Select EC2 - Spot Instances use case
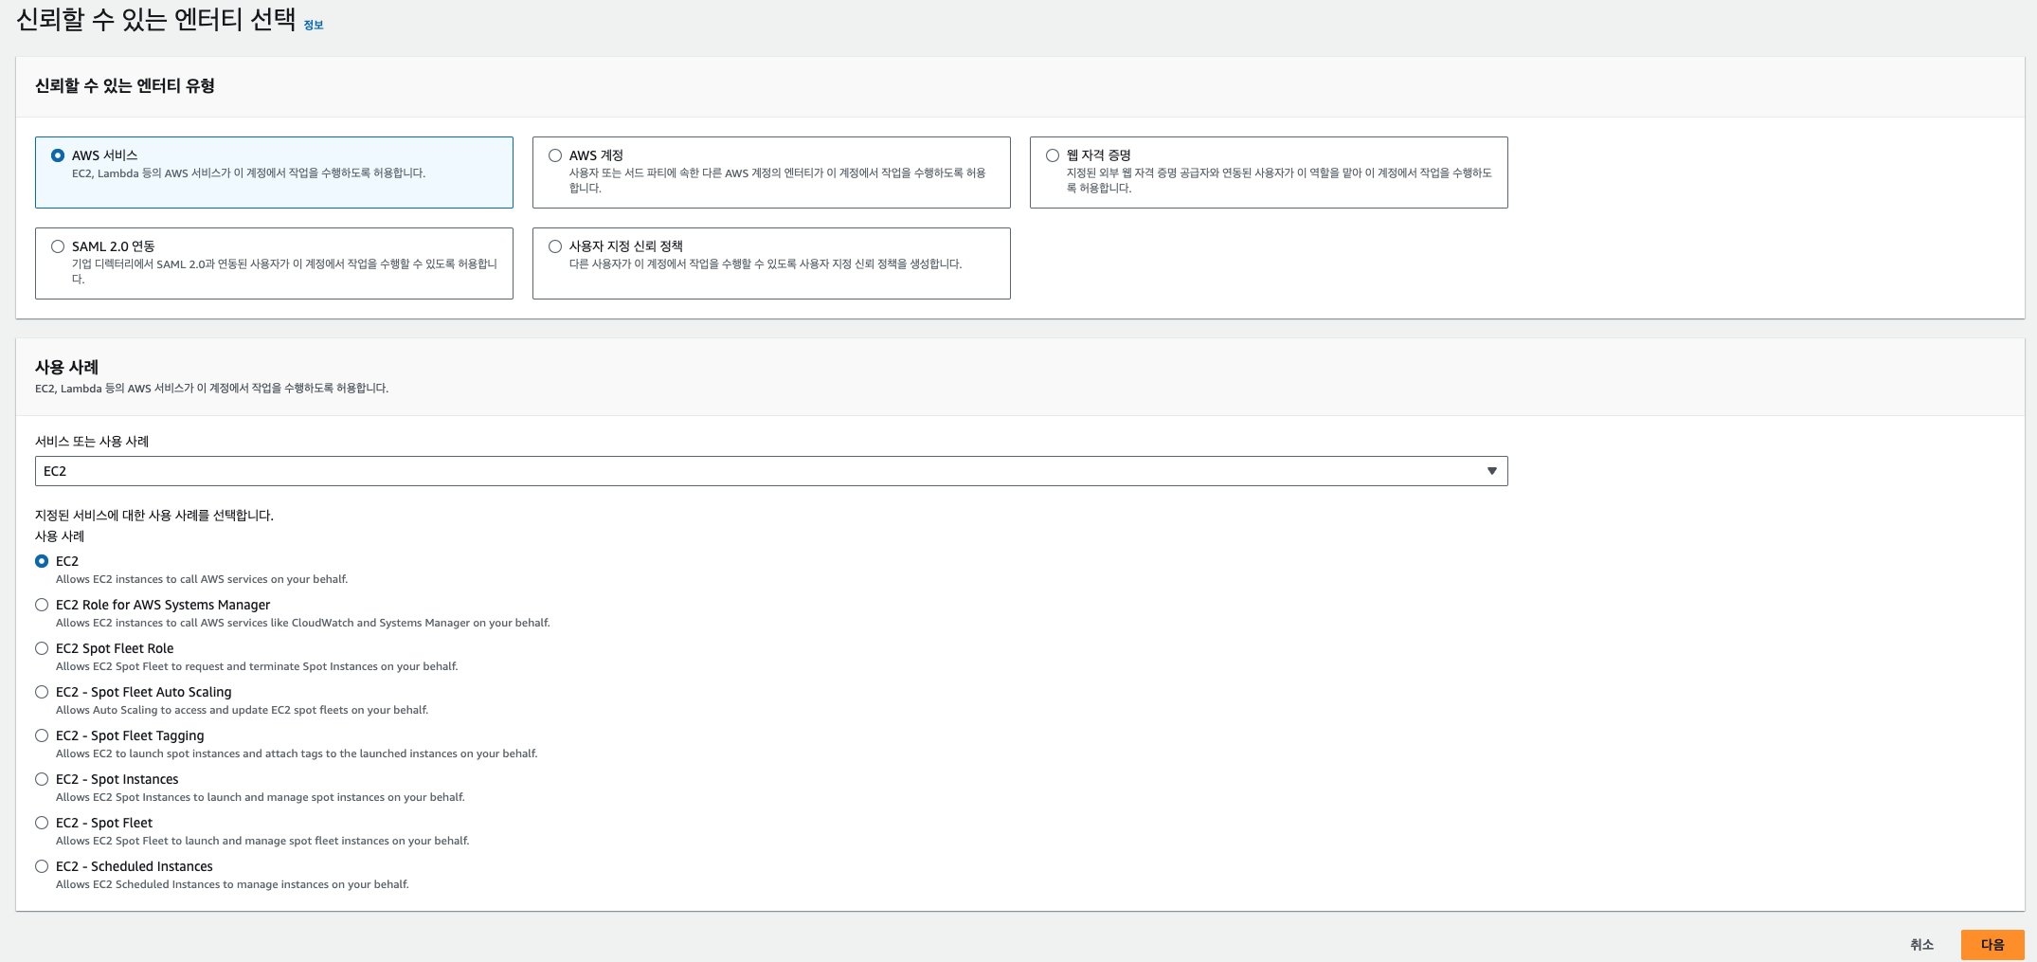This screenshot has width=2037, height=962. click(42, 779)
